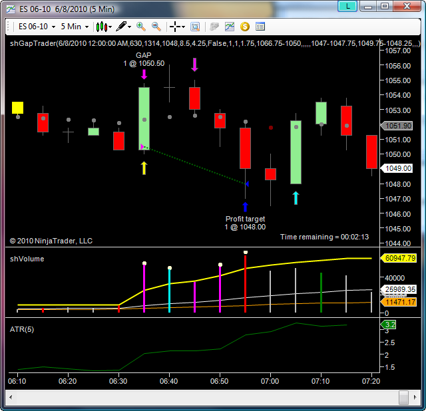This screenshot has width=426, height=411.
Task: Click the green volume bar at 07:10
Action: pyautogui.click(x=321, y=293)
